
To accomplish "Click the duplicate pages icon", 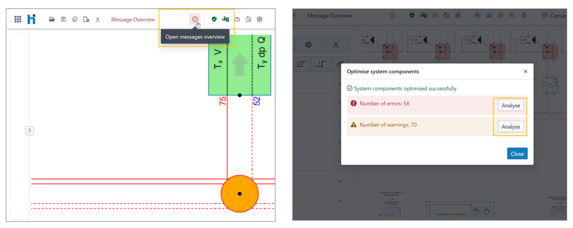I will pos(75,19).
